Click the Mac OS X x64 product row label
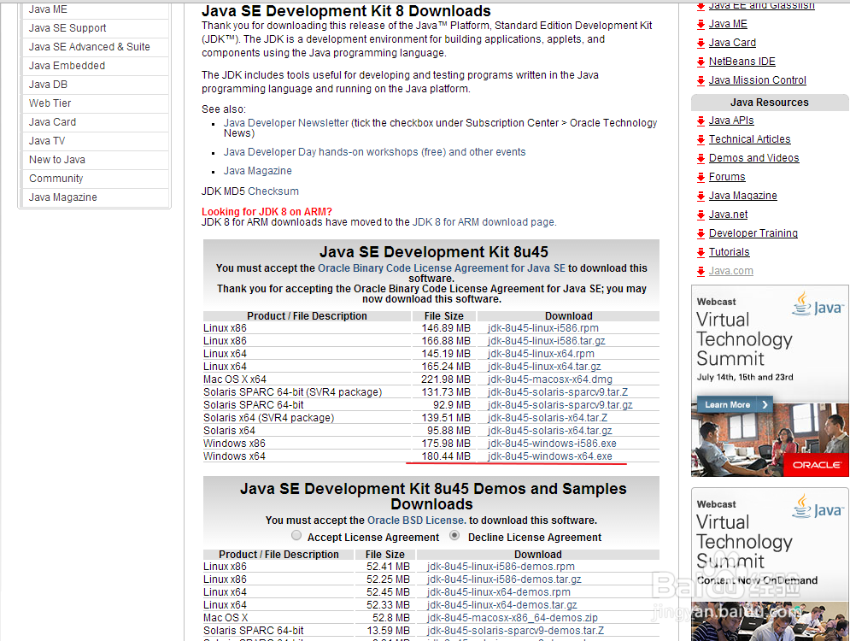This screenshot has height=641, width=850. pos(235,379)
